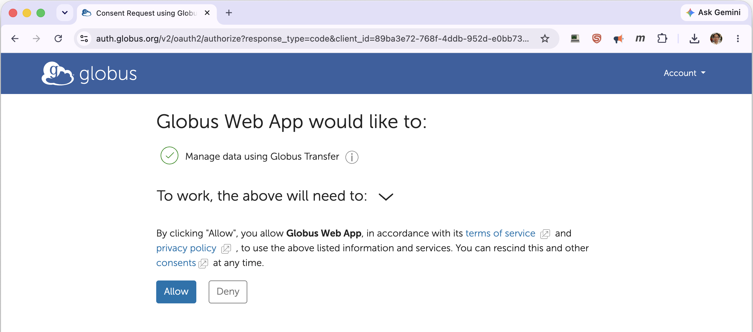Select the Consent Request using Globus tab
Image resolution: width=753 pixels, height=332 pixels.
(146, 13)
